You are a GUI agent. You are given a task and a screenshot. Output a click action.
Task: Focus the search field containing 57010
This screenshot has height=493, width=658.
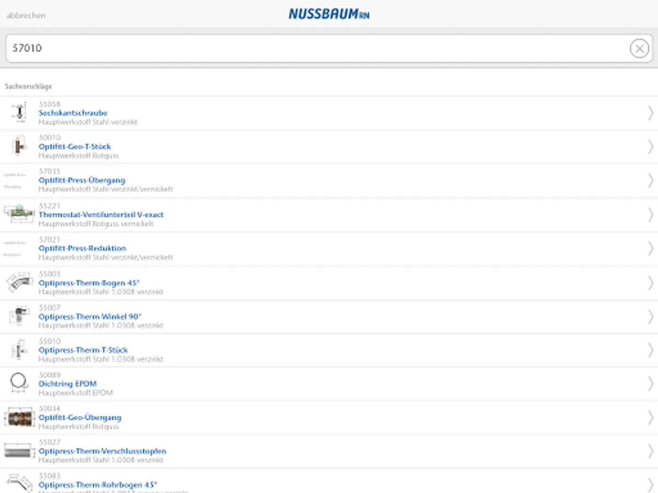click(x=329, y=49)
